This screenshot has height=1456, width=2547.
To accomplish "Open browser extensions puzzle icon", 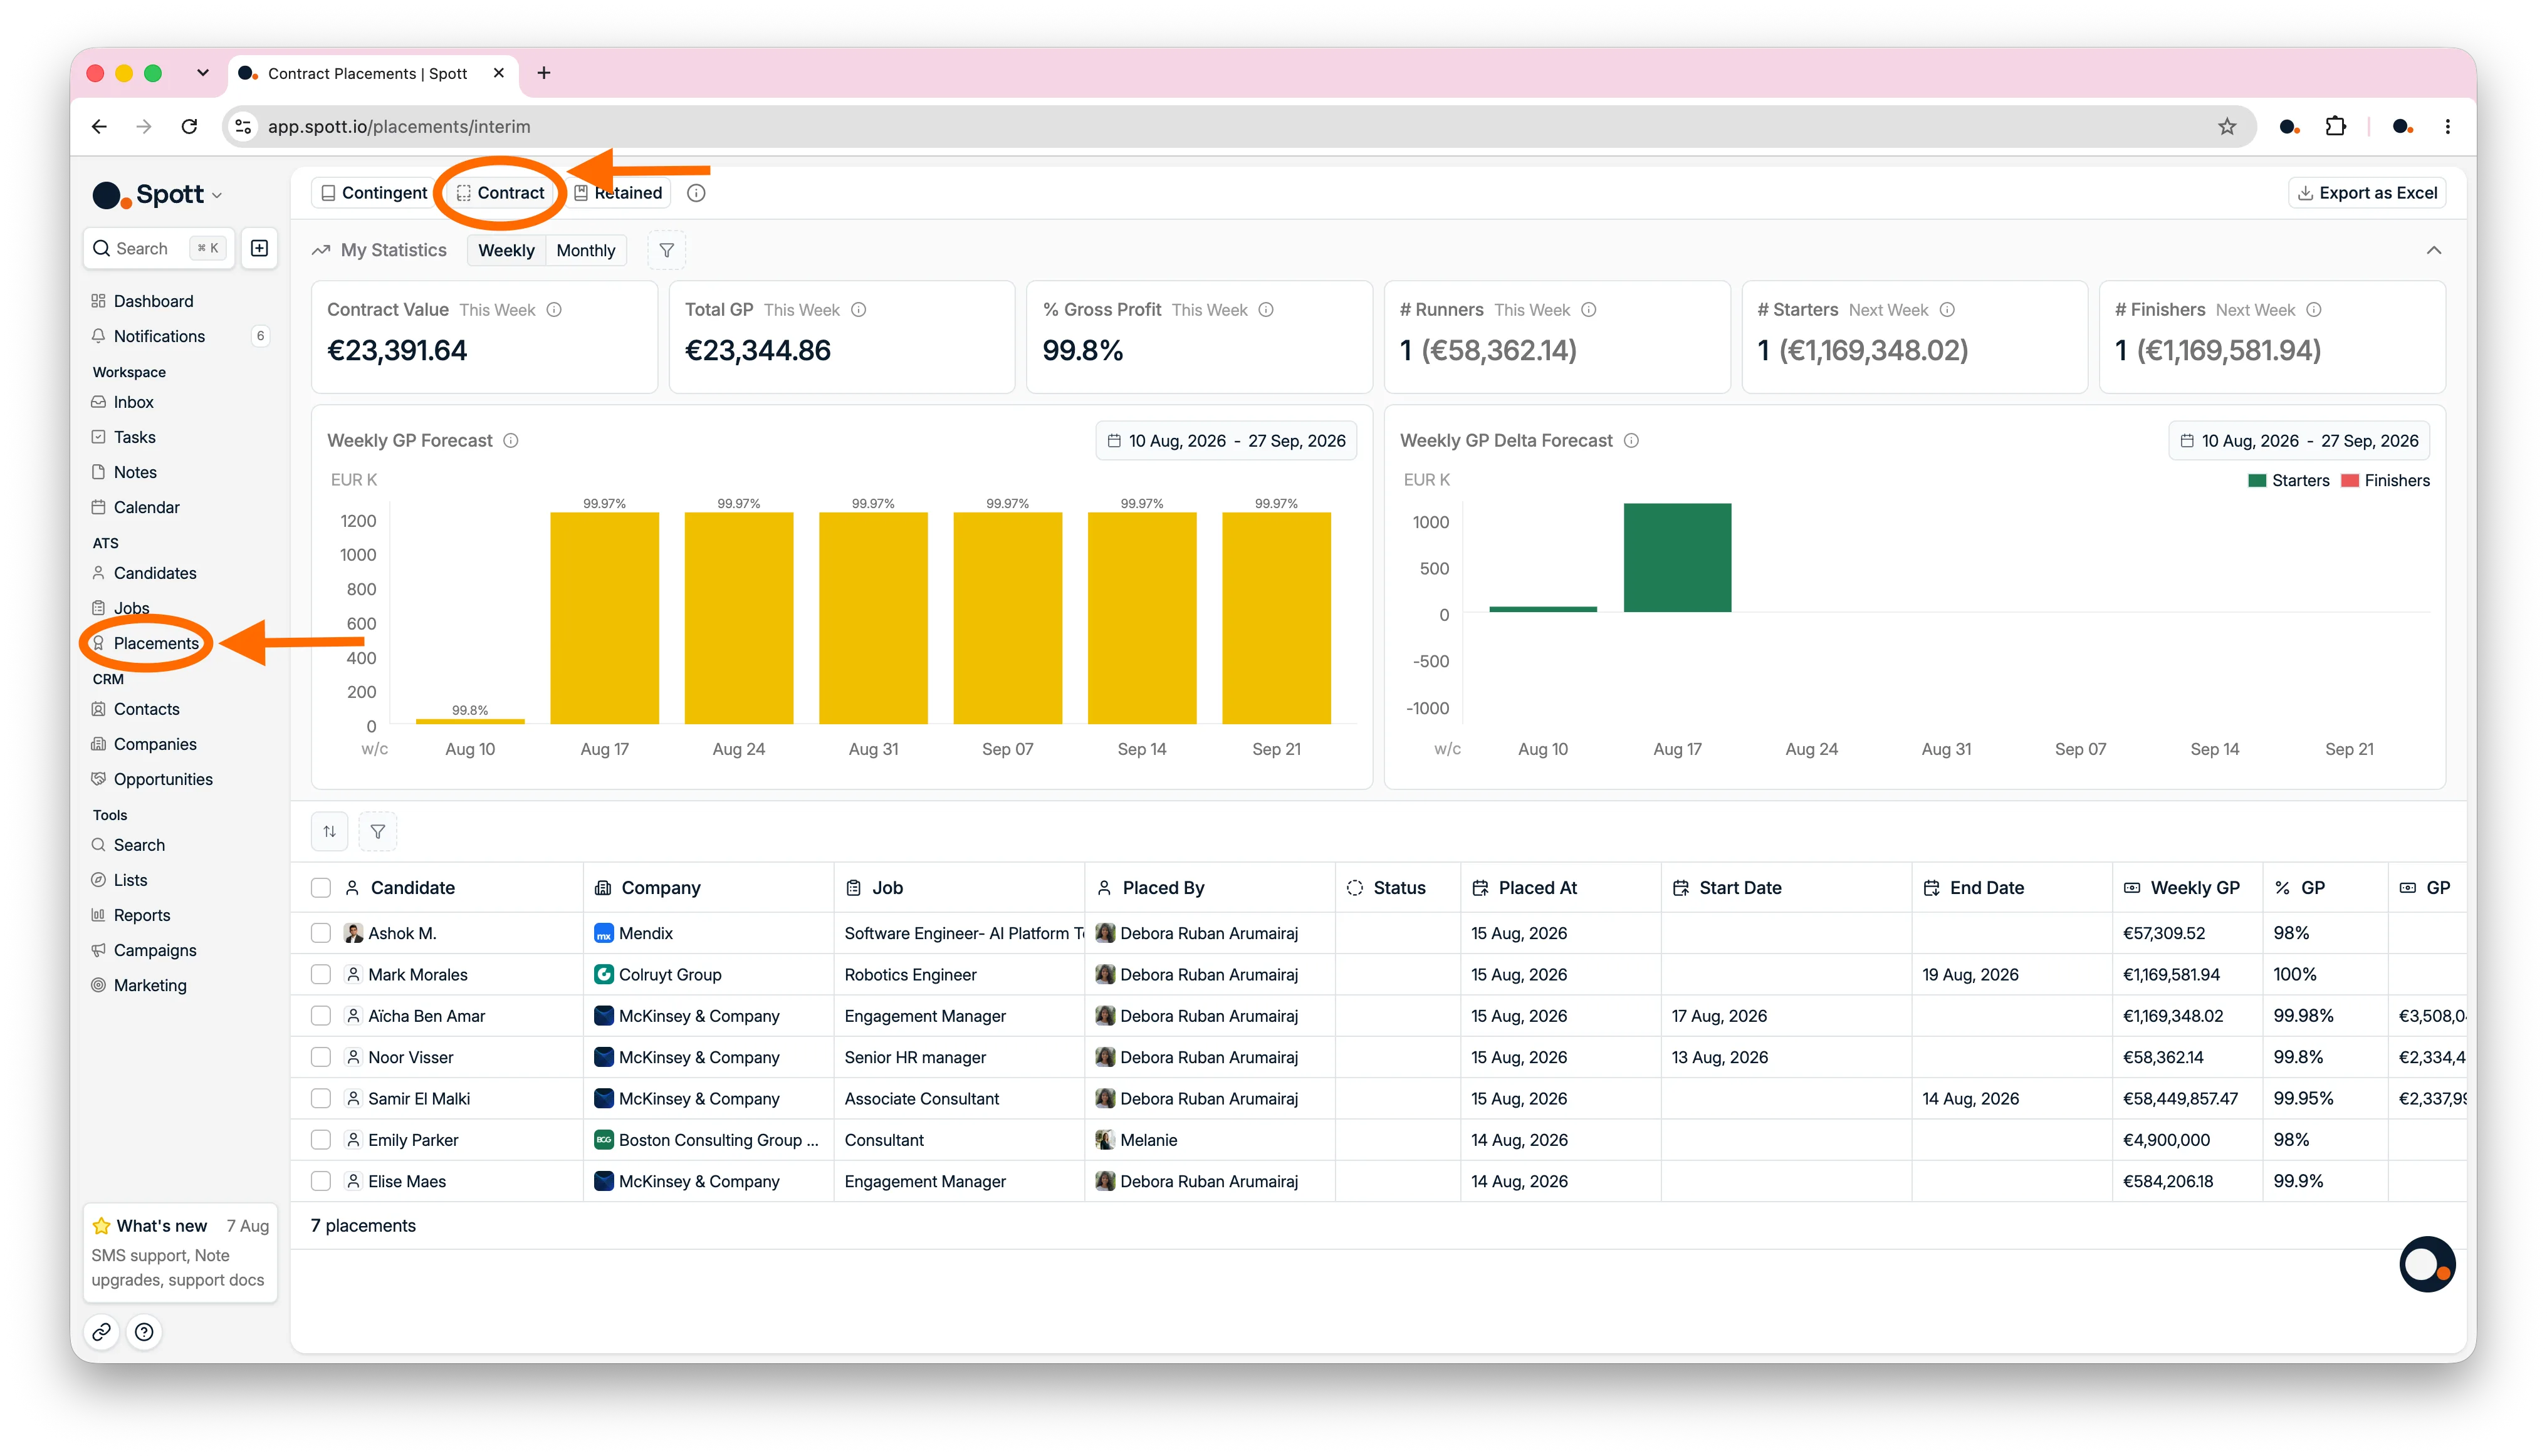I will click(2335, 127).
